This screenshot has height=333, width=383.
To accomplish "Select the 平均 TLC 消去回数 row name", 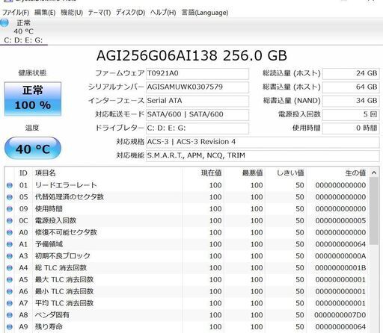I will [64, 303].
